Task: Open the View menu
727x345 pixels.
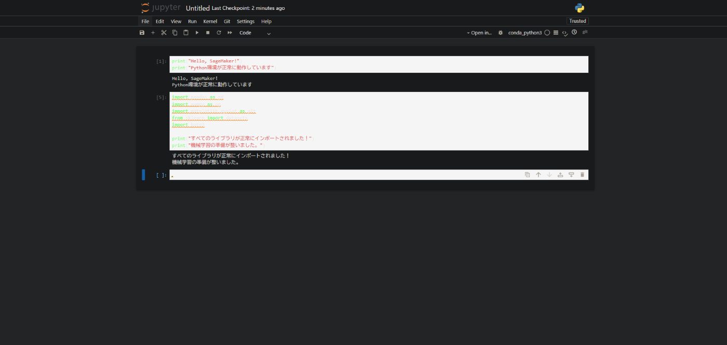Action: click(x=176, y=21)
